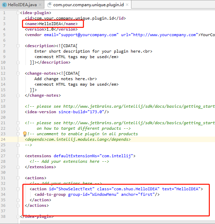Collapse the description block fold on line 7
Viewport: 215px width, 224px height.
coord(18,46)
